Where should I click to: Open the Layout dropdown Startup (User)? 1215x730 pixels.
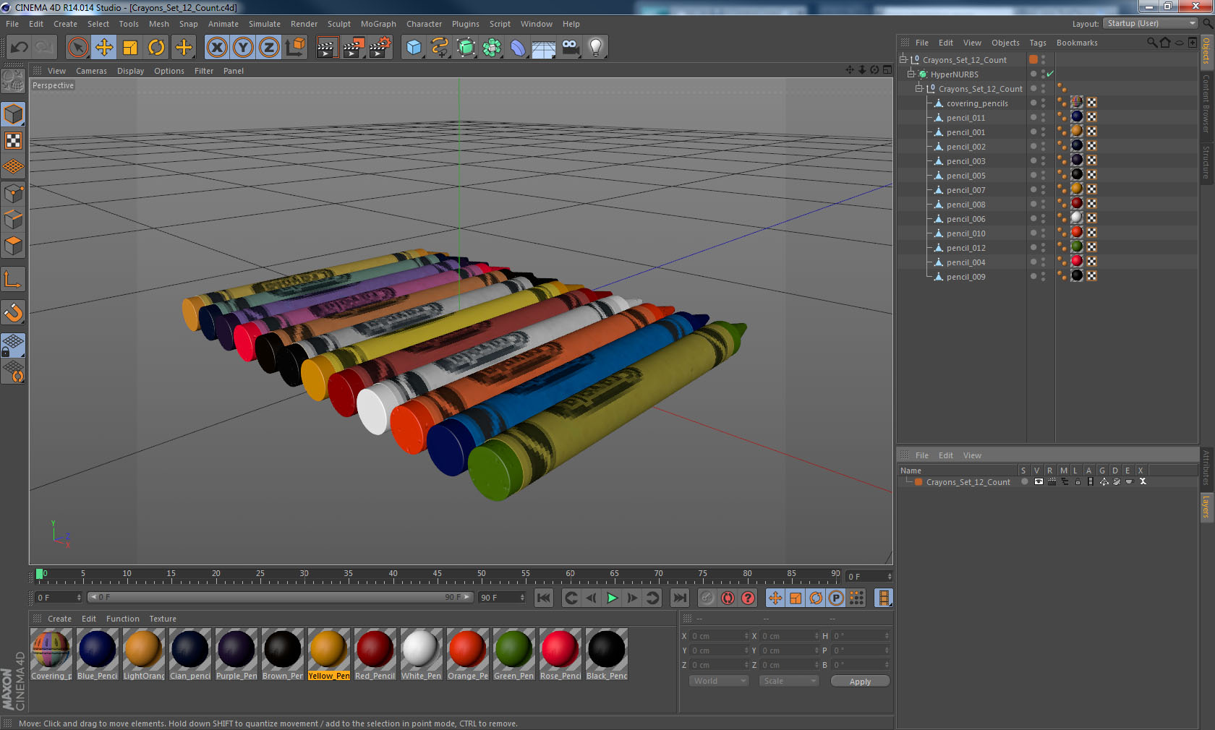pos(1151,23)
